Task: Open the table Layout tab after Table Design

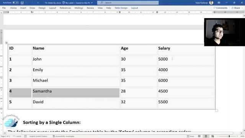Action: click(134, 8)
